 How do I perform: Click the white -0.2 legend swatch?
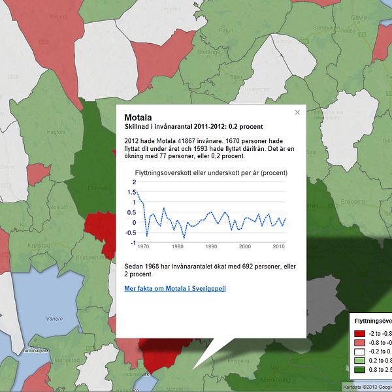tap(358, 351)
